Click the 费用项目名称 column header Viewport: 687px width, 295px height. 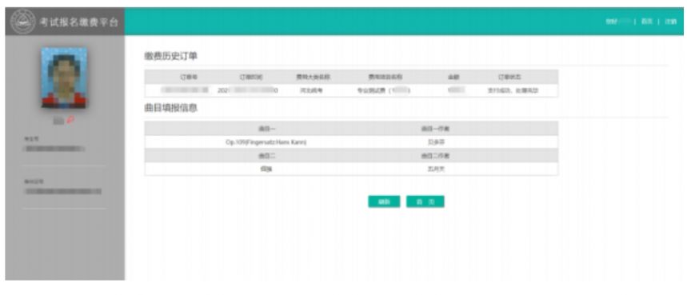(385, 77)
